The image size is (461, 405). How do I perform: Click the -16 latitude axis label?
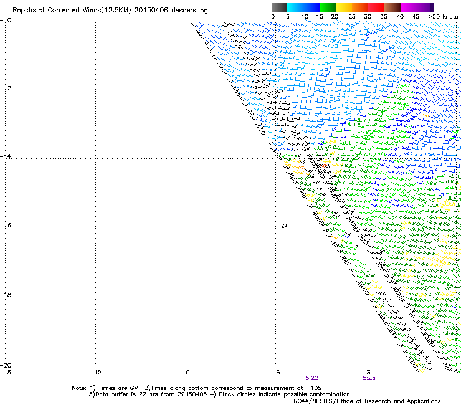(x=6, y=226)
